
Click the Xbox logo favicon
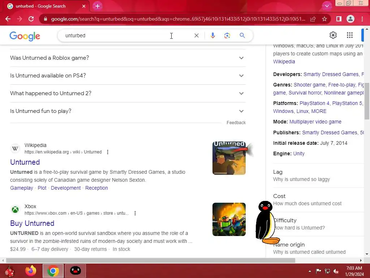(x=15, y=210)
